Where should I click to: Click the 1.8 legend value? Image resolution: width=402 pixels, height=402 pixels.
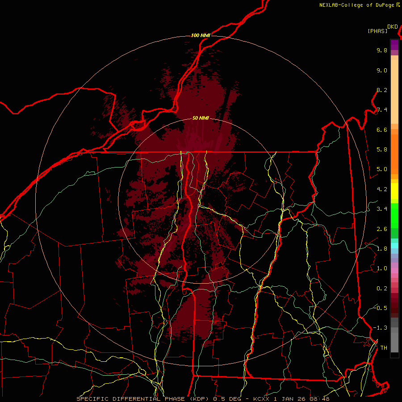point(382,249)
